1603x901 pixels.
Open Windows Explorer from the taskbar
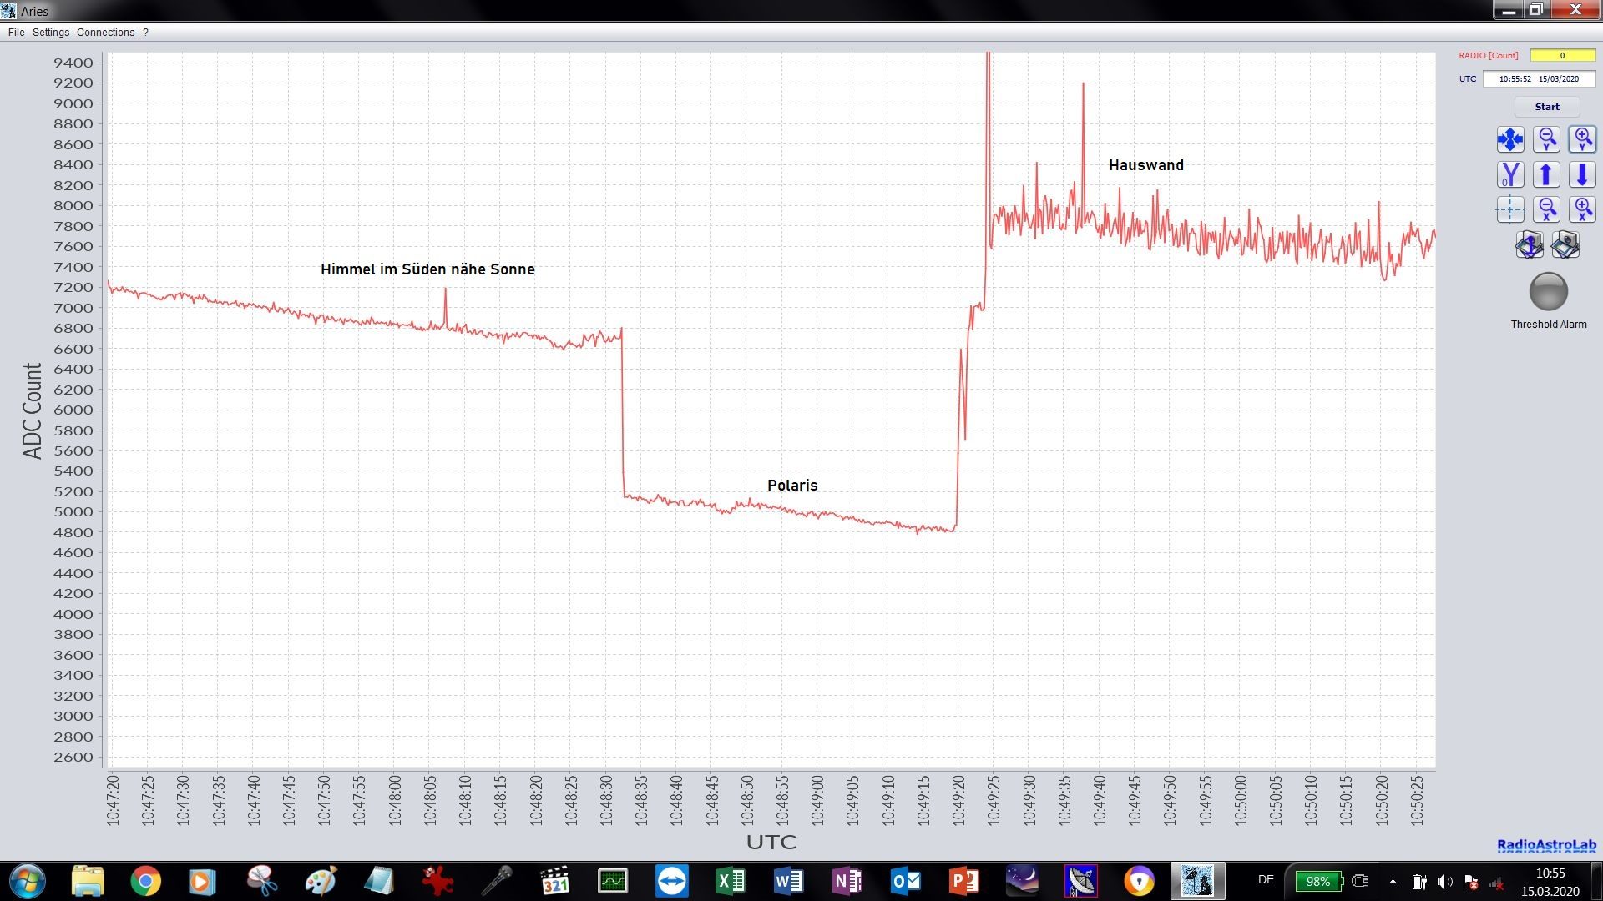pos(88,881)
